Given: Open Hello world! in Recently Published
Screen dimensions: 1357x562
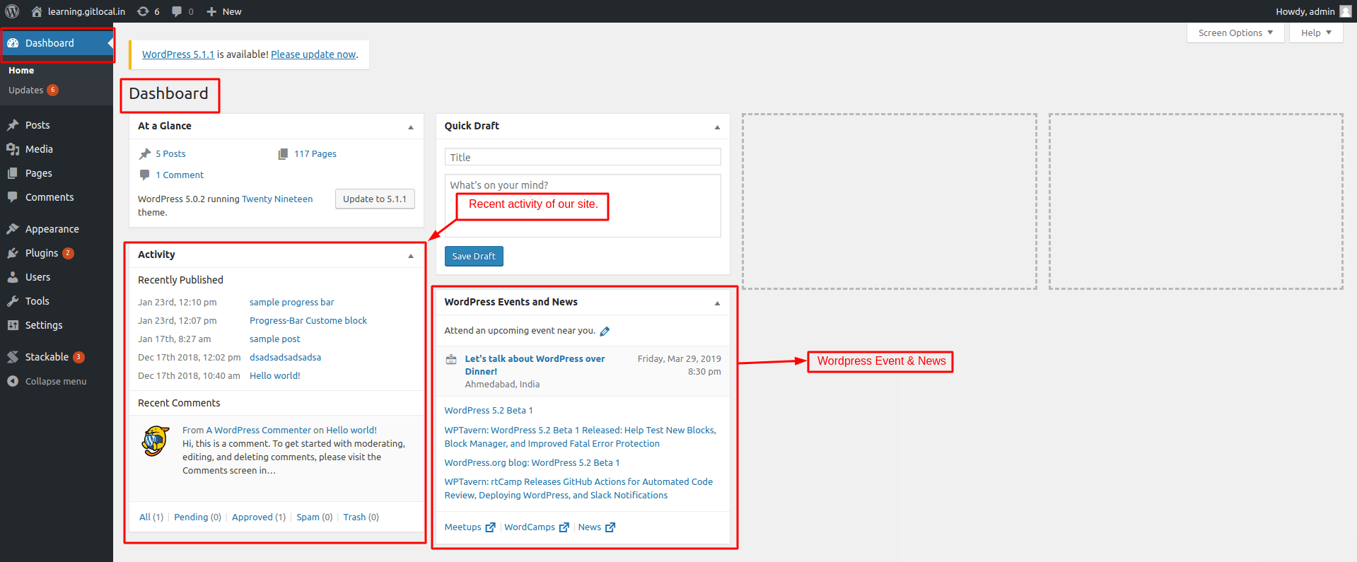Looking at the screenshot, I should (275, 376).
